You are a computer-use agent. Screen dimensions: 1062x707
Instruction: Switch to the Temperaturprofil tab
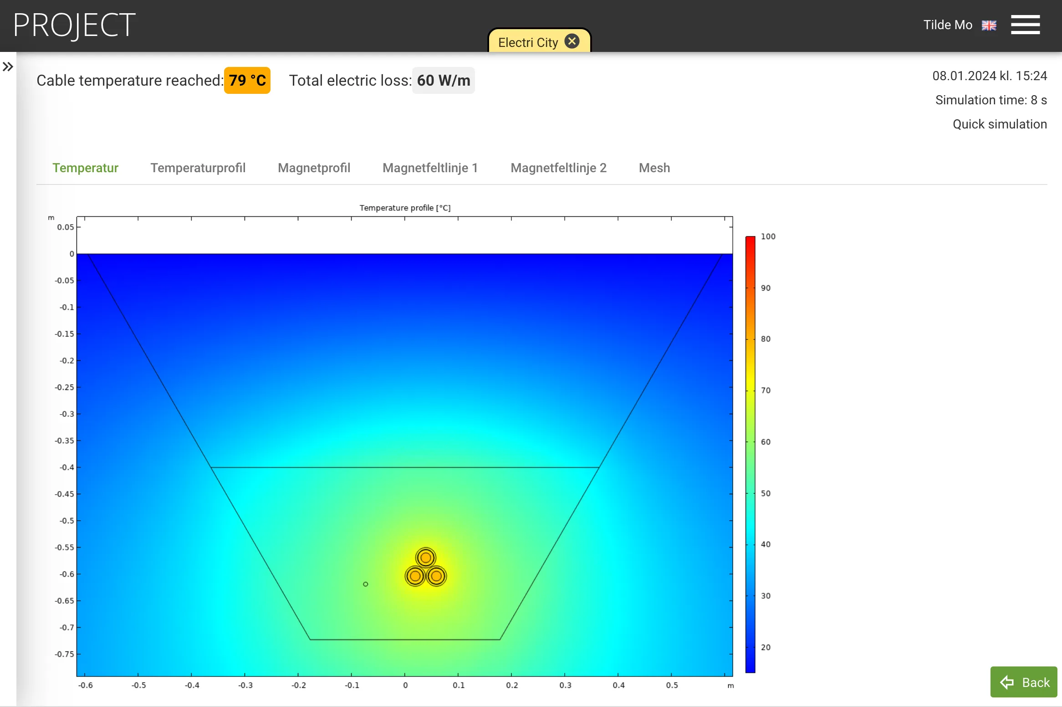pos(198,168)
